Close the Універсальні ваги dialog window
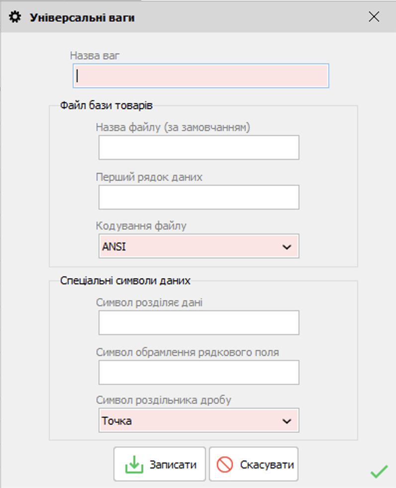 (374, 17)
